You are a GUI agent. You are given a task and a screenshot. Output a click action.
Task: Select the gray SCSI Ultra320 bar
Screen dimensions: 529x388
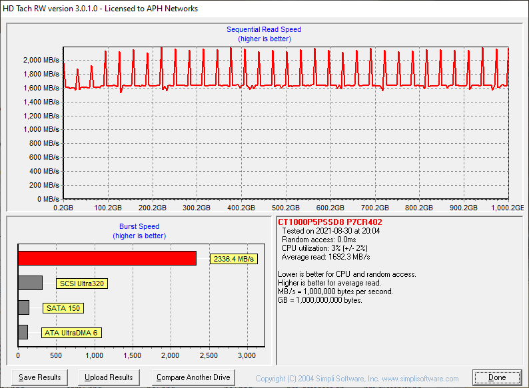[30, 283]
